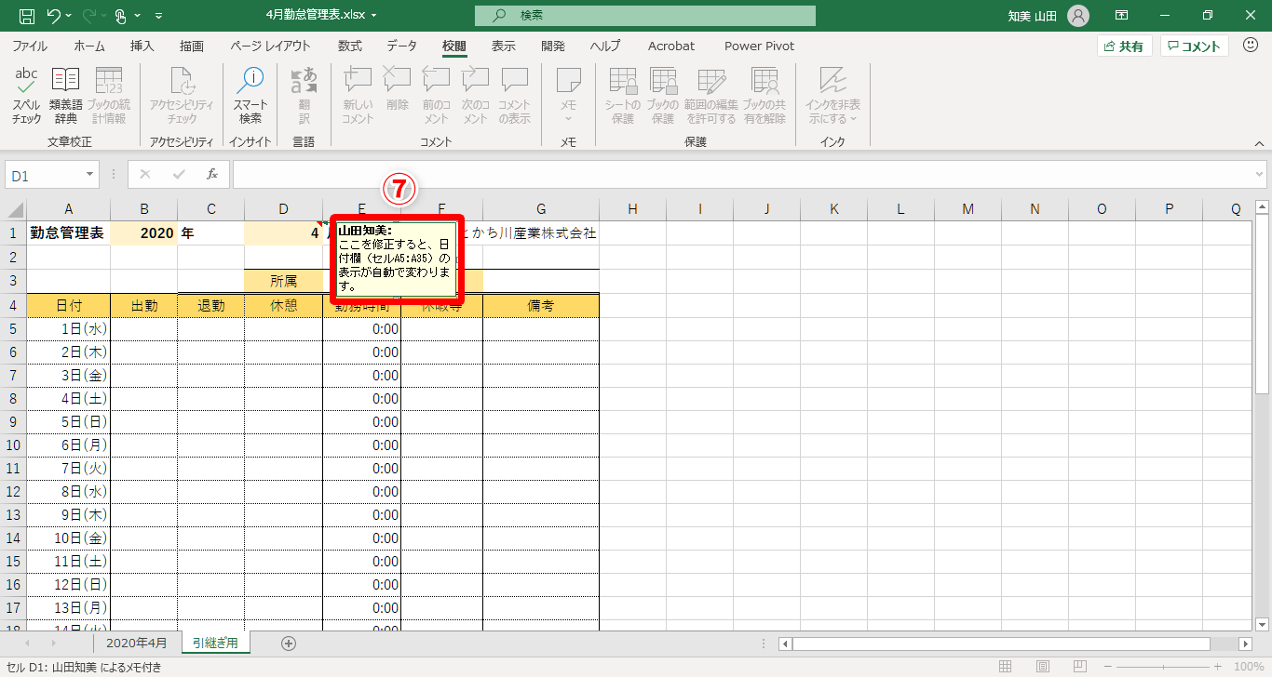Click ブックの共有を解除 unshare workbook

click(765, 97)
